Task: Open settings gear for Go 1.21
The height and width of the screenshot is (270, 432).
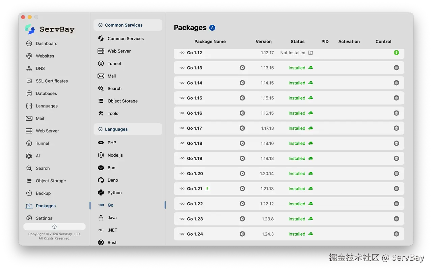Action: tap(242, 189)
